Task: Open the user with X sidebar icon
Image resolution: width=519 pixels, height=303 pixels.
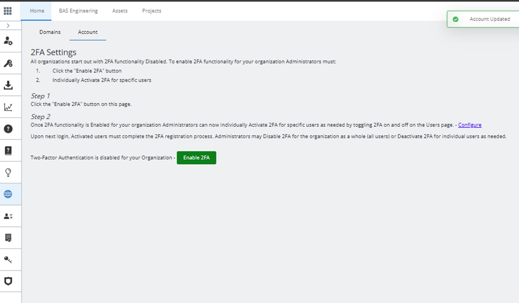Action: 8,216
